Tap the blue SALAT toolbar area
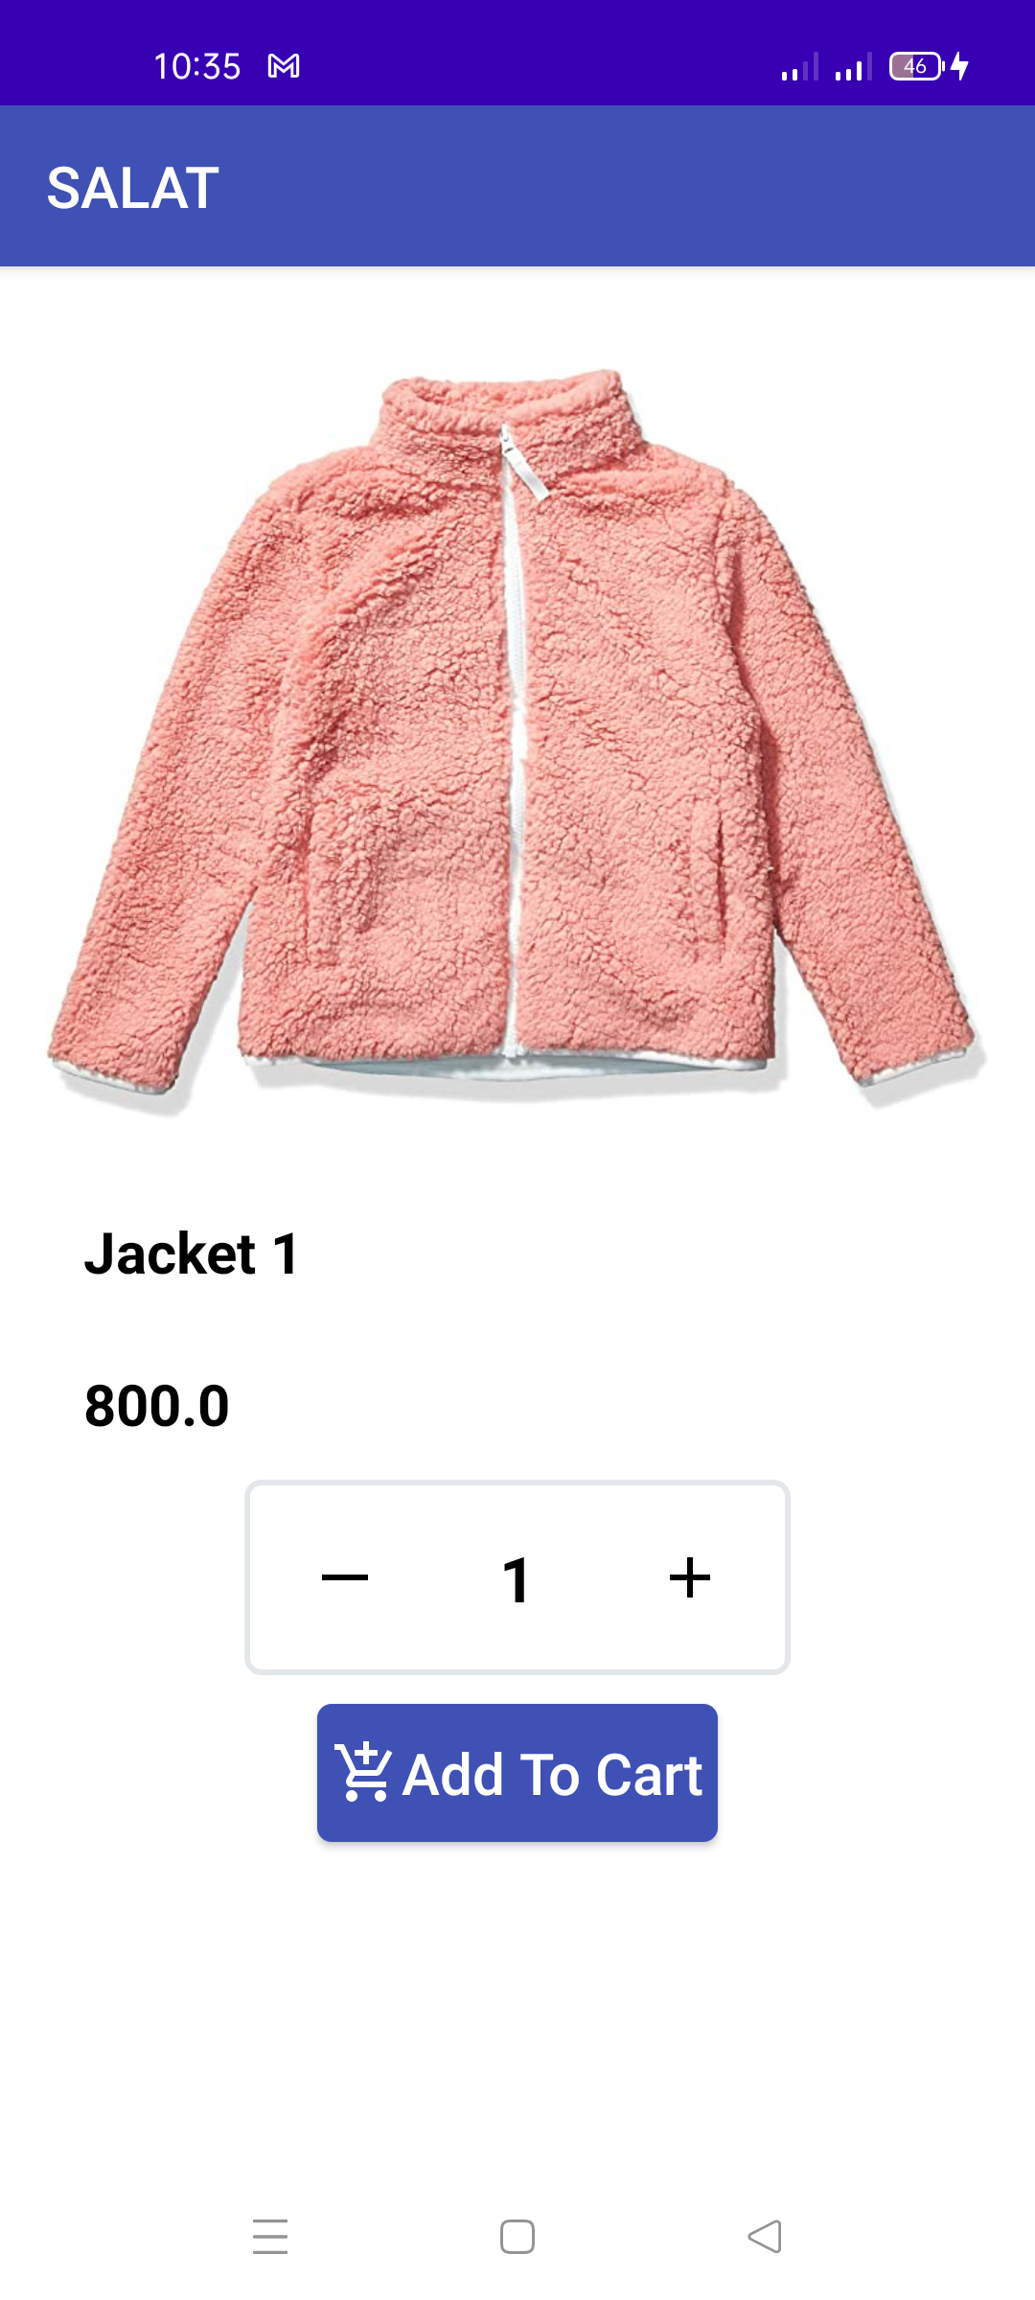The height and width of the screenshot is (2300, 1035). point(517,186)
